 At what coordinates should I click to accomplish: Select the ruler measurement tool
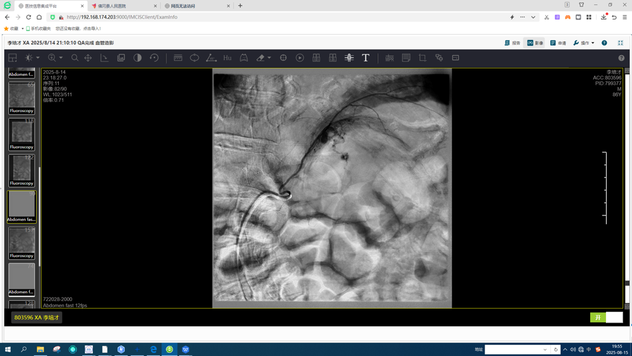click(178, 58)
